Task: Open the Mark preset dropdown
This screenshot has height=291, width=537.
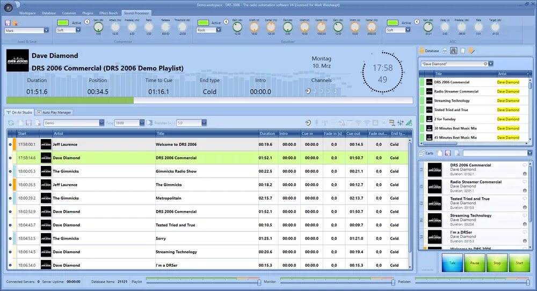Action: [46, 31]
